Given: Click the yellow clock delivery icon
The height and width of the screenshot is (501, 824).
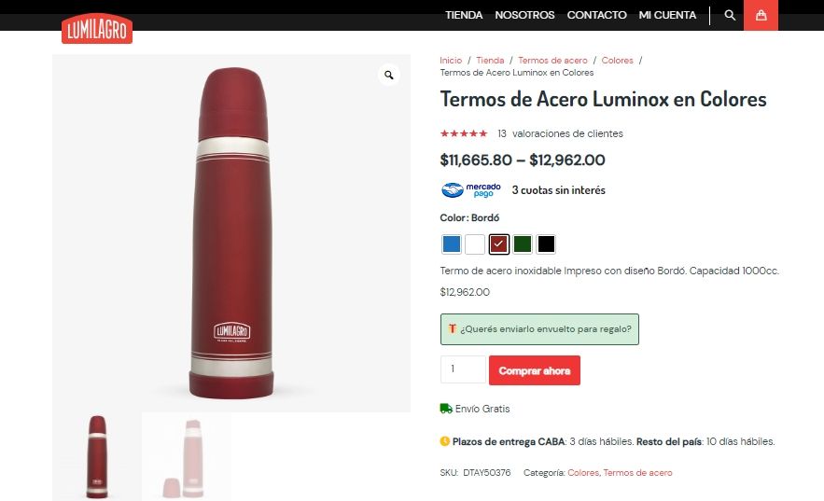Looking at the screenshot, I should (444, 441).
